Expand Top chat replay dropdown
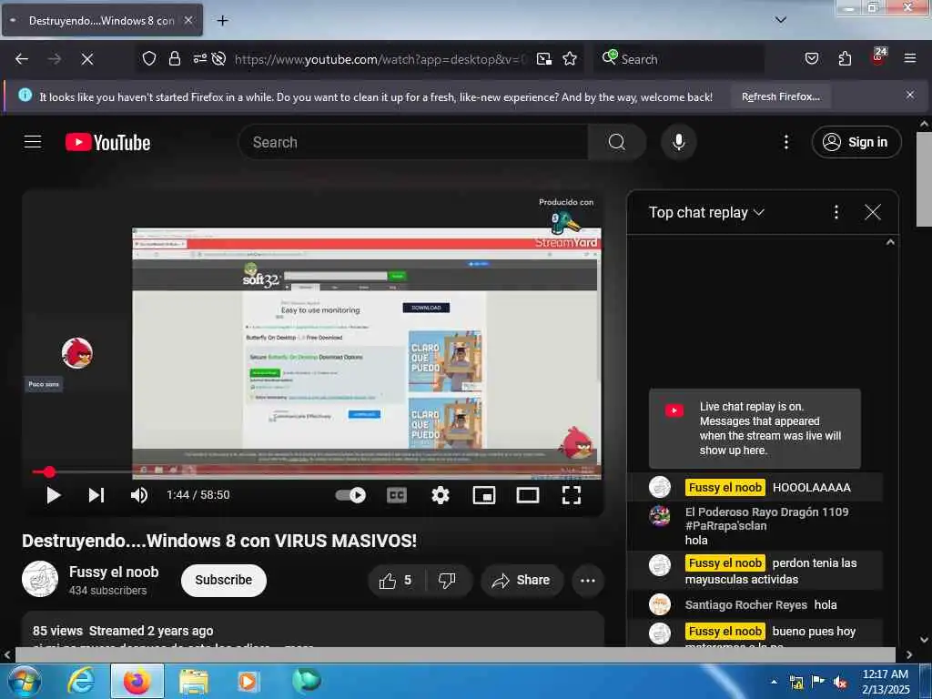Screen dimensions: 932x699 click(706, 212)
